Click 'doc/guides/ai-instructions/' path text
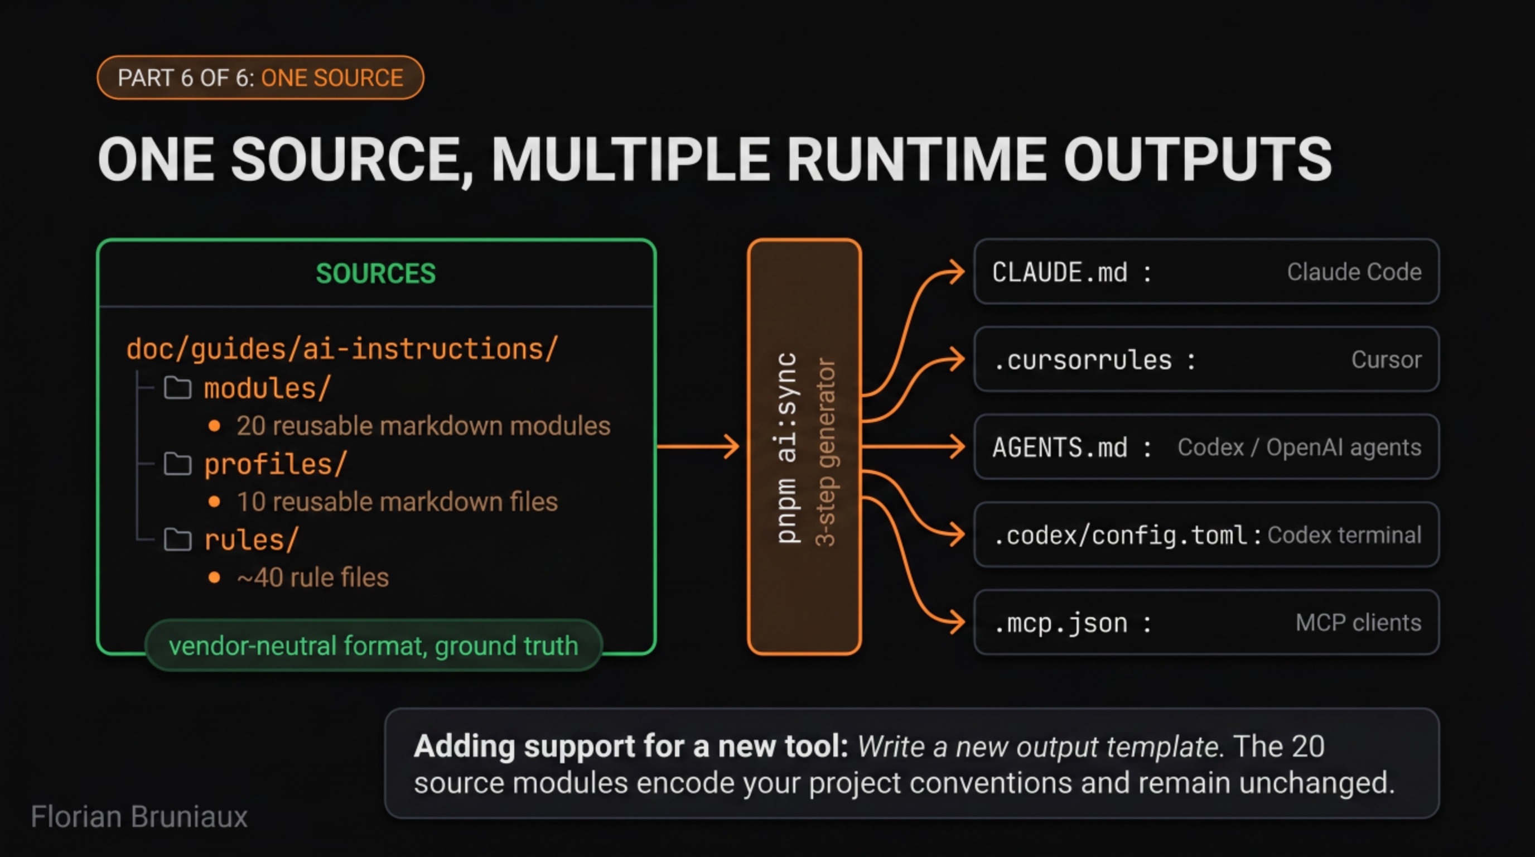Image resolution: width=1535 pixels, height=857 pixels. [342, 349]
